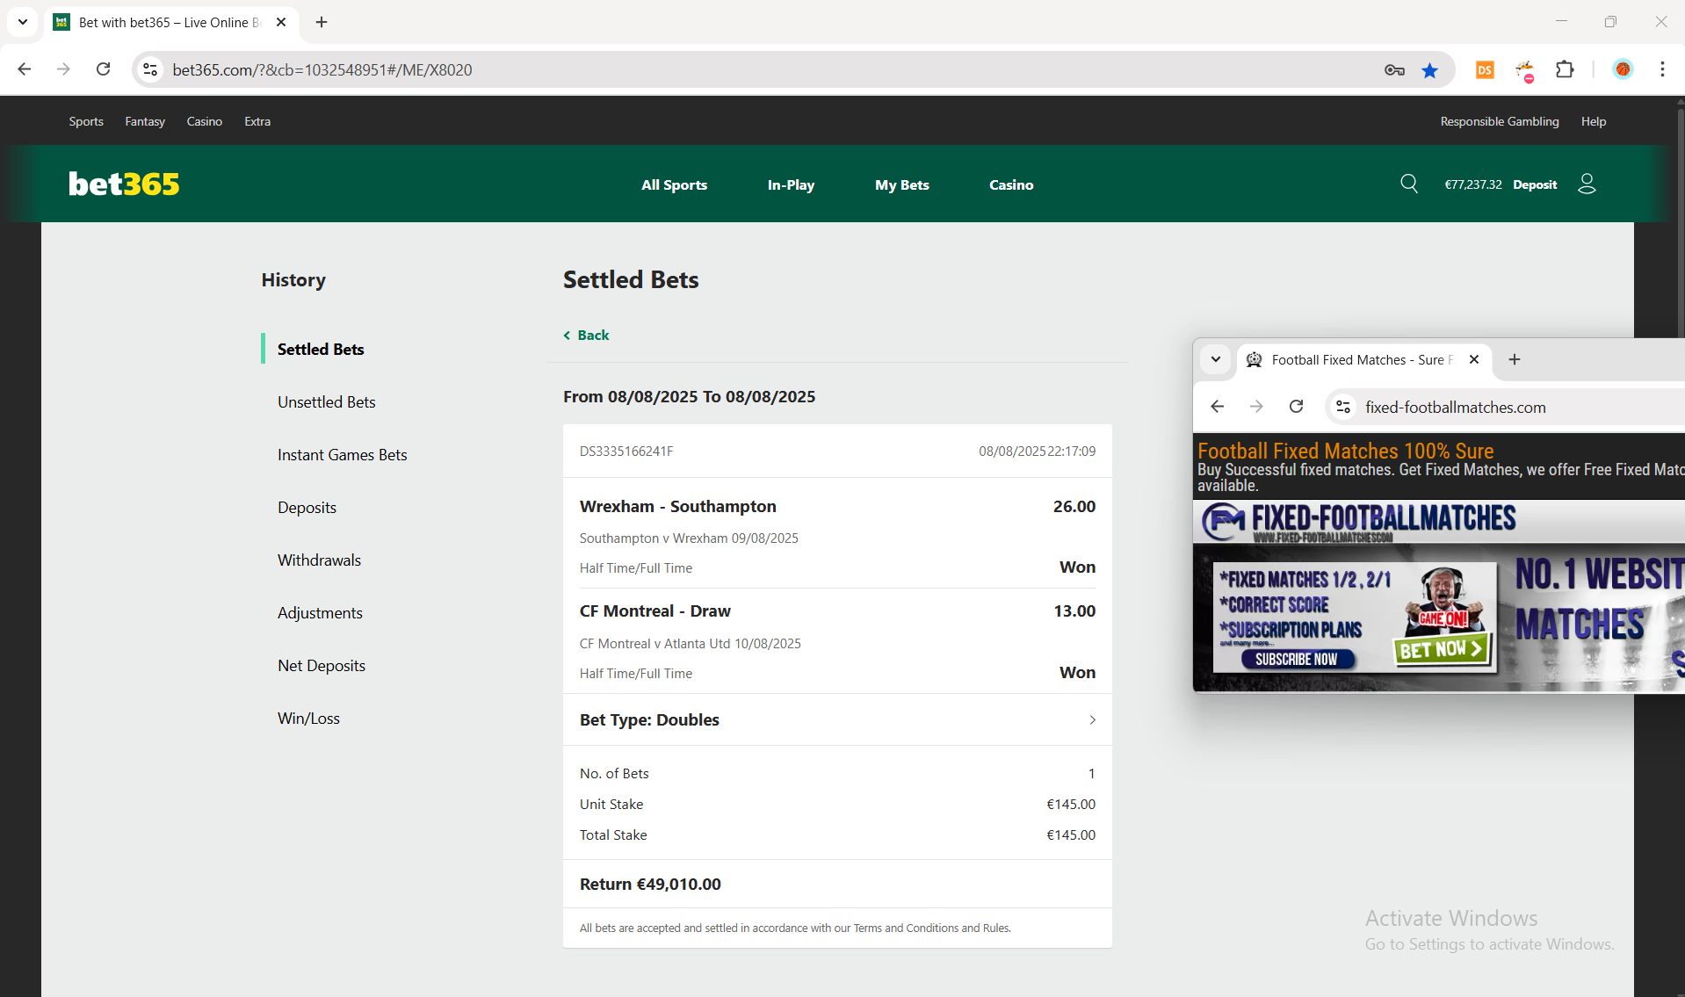1685x997 pixels.
Task: Click the Bet with bet365 tab title
Action: [x=170, y=22]
